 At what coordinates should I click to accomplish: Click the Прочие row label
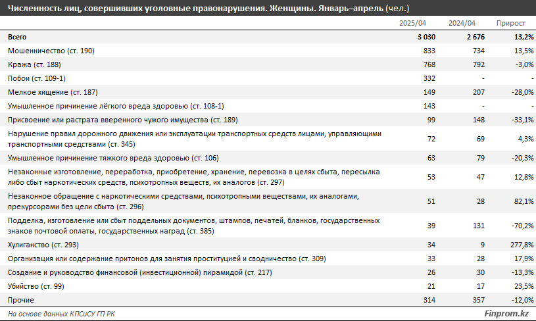pyautogui.click(x=20, y=301)
